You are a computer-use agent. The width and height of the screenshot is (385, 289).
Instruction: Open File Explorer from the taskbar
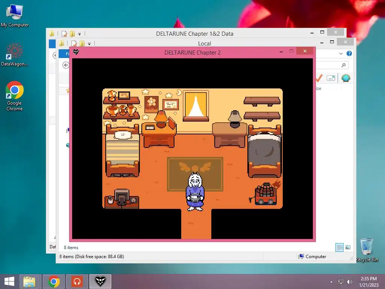click(x=29, y=281)
